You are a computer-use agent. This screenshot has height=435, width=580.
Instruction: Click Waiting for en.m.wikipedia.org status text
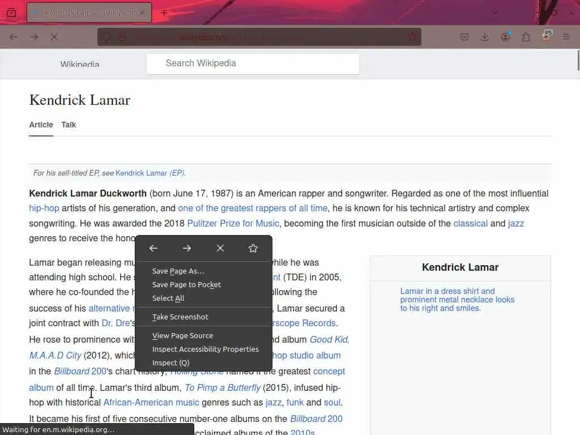pyautogui.click(x=58, y=430)
